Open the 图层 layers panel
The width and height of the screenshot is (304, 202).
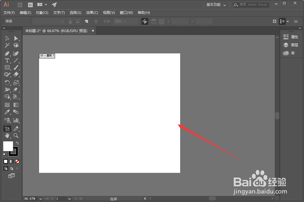[x=291, y=45]
